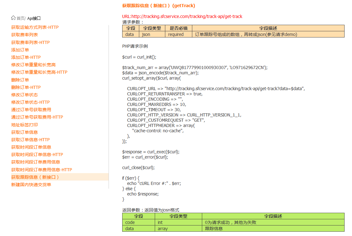Image resolution: width=352 pixels, height=236 pixels.
Task: Open 获取订单信息 API page
Action: (25, 132)
